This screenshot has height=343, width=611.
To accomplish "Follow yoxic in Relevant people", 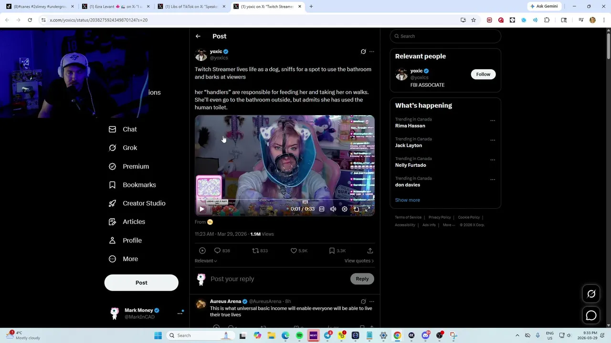I will [x=483, y=74].
